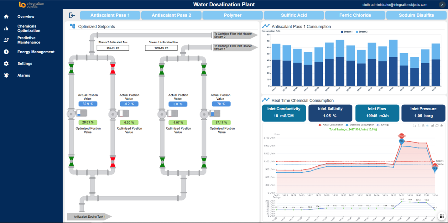This screenshot has height=223, width=448.
Task: Toggle Stream1 legend in consumption chart
Action: [x=346, y=32]
